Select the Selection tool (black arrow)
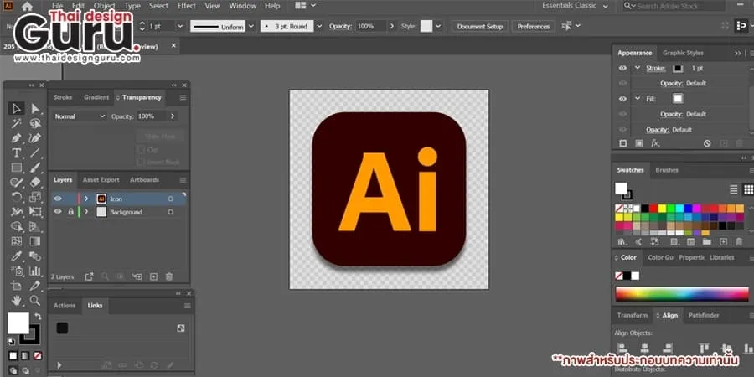The image size is (754, 377). pos(17,108)
